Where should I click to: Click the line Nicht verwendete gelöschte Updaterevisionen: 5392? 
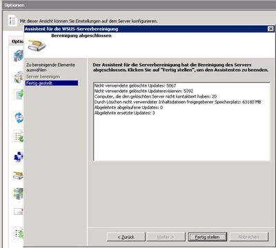(144, 91)
